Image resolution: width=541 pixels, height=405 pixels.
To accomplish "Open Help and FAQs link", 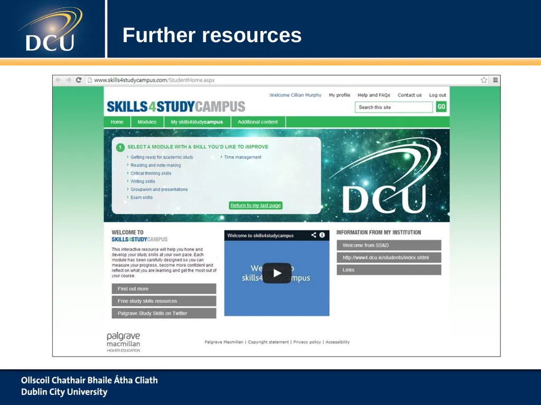I will 374,95.
